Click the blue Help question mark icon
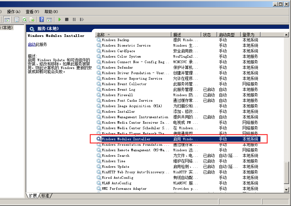 (41, 20)
